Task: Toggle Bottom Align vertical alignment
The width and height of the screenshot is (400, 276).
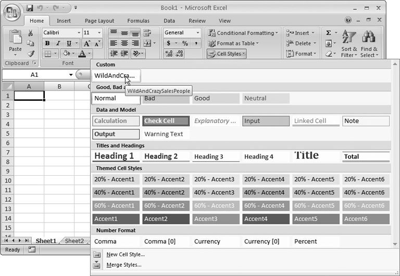Action: [x=135, y=33]
